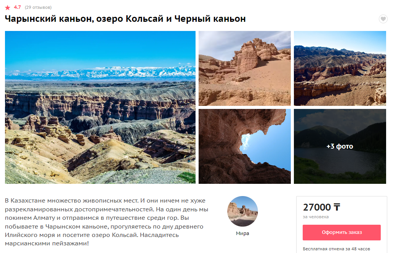This screenshot has width=393, height=253.
Task: Click Оформить заказ button
Action: pyautogui.click(x=342, y=232)
